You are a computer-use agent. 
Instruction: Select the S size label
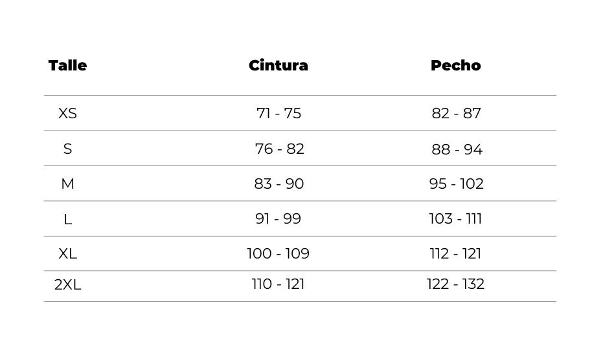[68, 149]
